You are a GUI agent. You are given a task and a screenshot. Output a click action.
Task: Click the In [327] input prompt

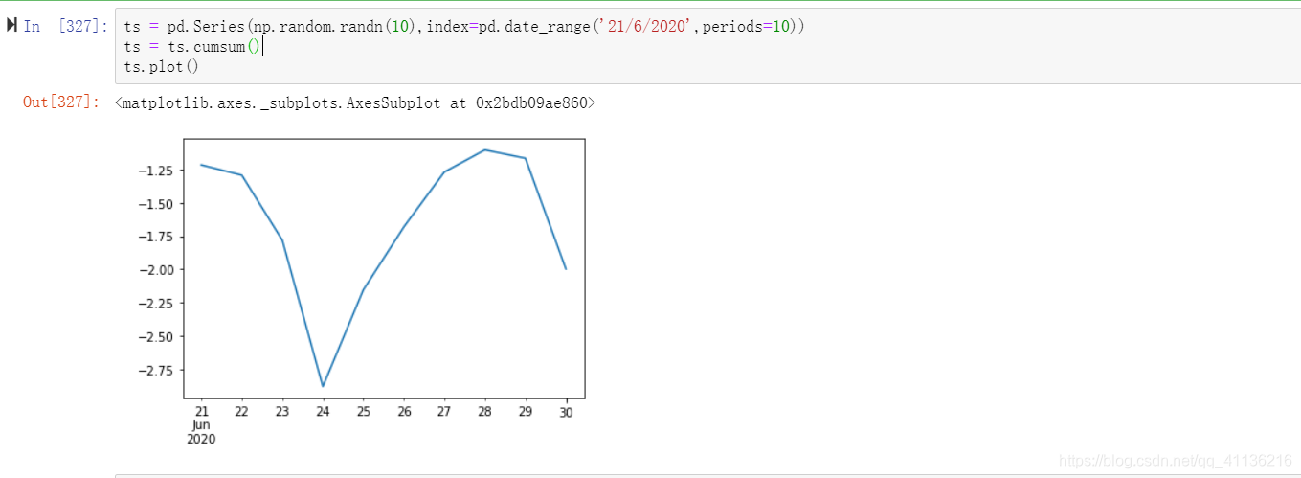point(65,27)
